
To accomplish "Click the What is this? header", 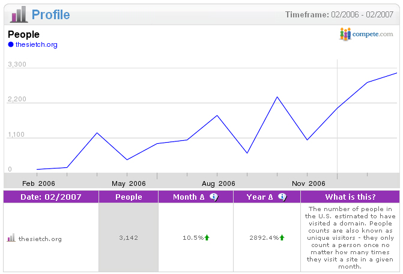I will click(x=350, y=197).
